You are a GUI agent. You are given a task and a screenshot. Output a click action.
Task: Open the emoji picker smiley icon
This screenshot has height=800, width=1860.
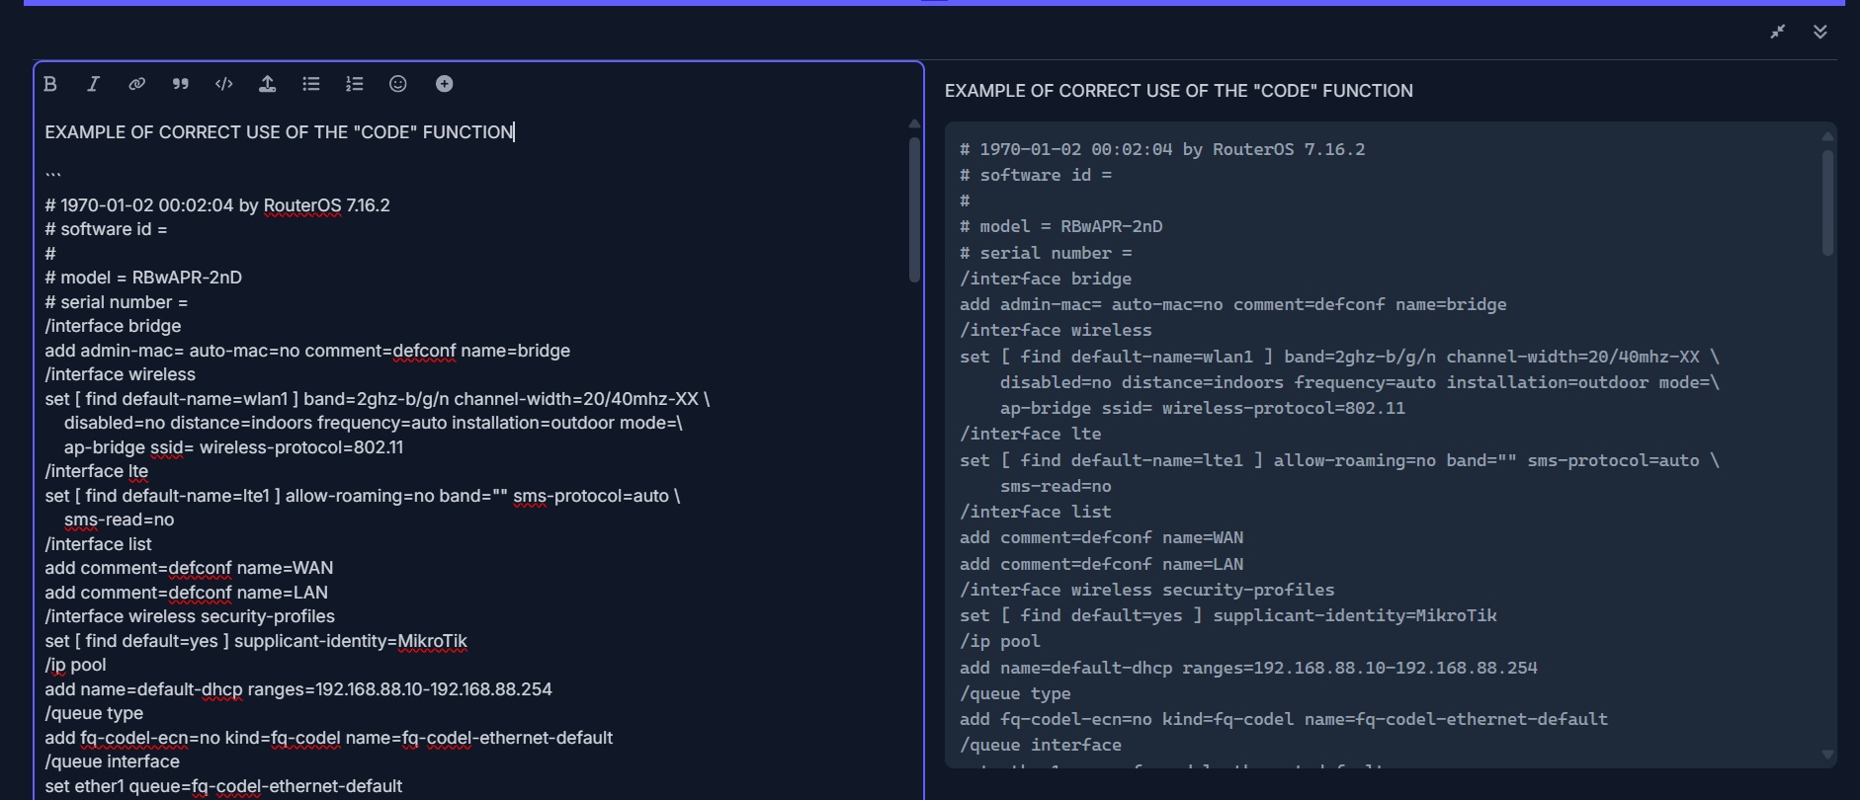click(x=398, y=84)
